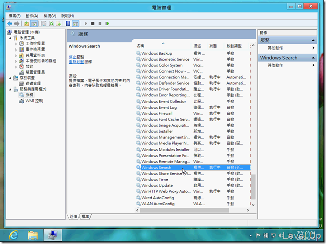The width and height of the screenshot is (326, 244).
Task: Click the vertical scrollbar thumb in services list
Action: pos(253,187)
